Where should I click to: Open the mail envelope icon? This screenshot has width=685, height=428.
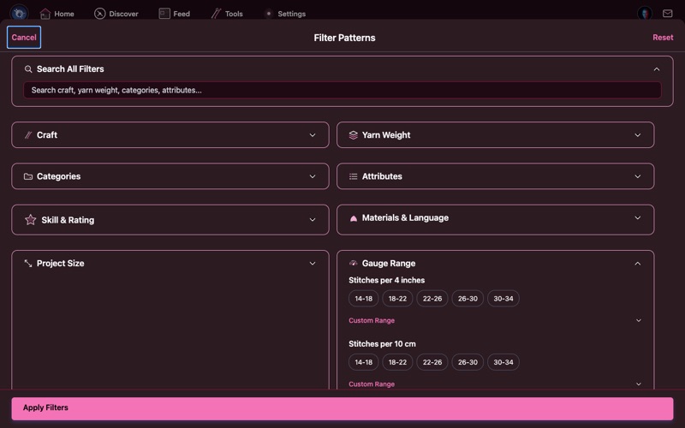[668, 14]
